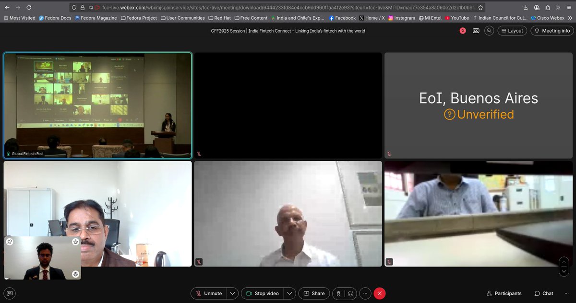Open browser downloads panel
Screen dimensions: 576x303
tap(526, 7)
